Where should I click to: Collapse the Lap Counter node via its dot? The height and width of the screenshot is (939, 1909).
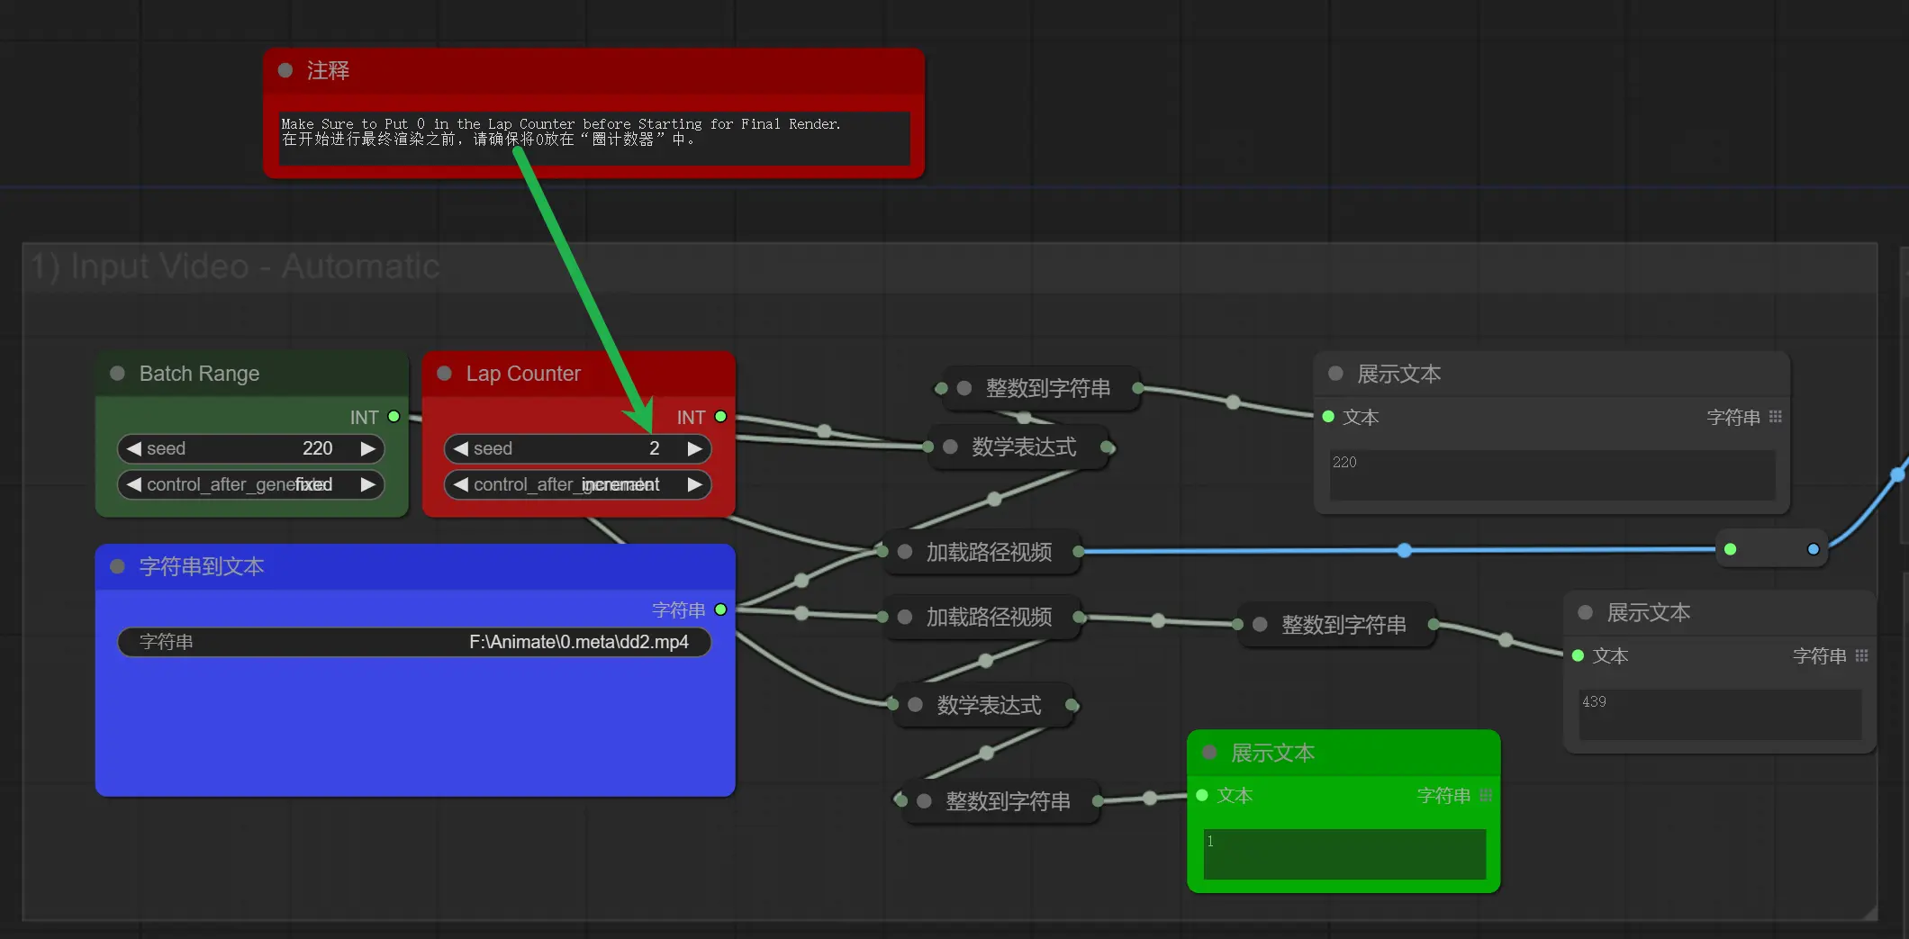click(444, 374)
